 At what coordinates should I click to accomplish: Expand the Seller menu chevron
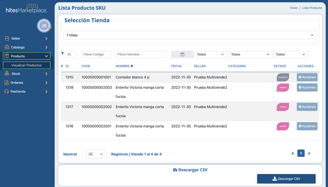tap(46, 39)
